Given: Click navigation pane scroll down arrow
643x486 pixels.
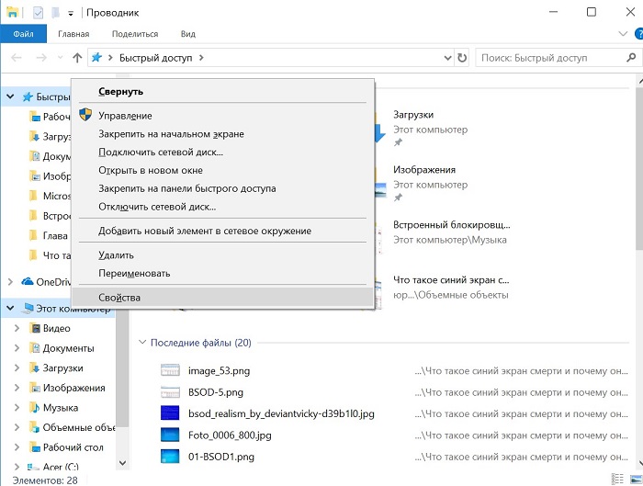Looking at the screenshot, I should [122, 463].
